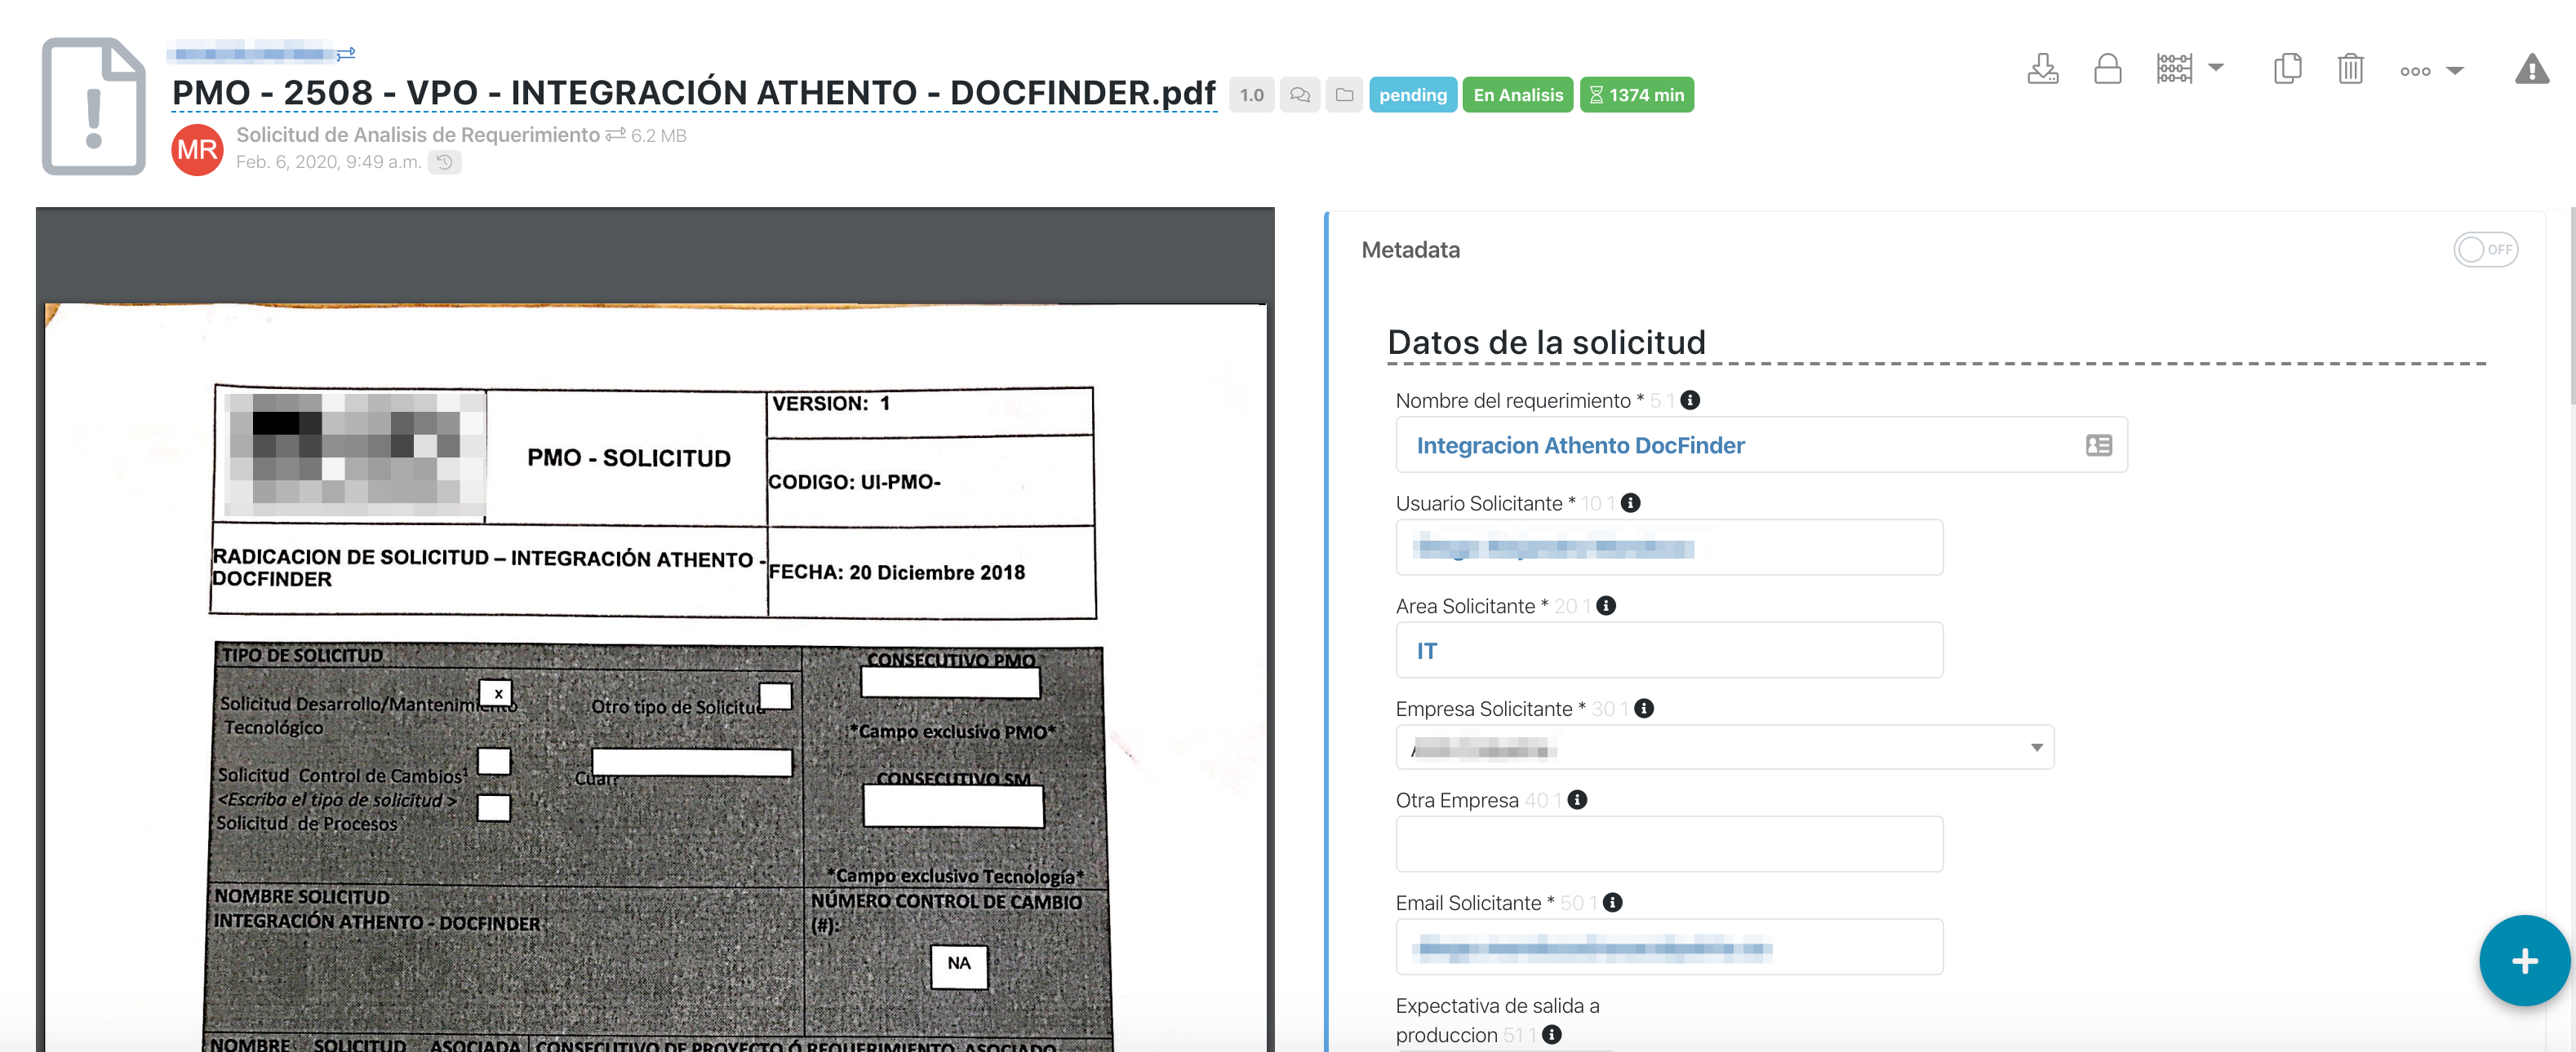Image resolution: width=2576 pixels, height=1052 pixels.
Task: Click the 1374 min timer badge
Action: click(1636, 95)
